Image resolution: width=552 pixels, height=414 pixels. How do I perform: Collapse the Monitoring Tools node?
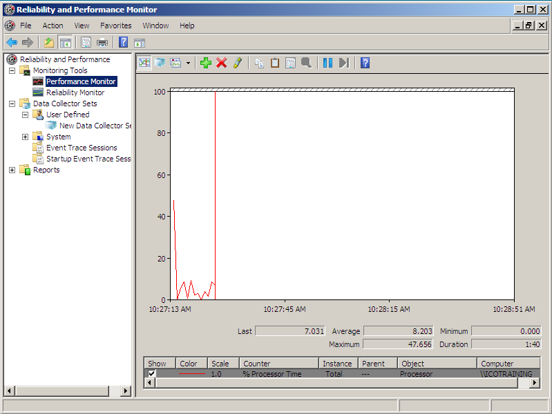12,70
